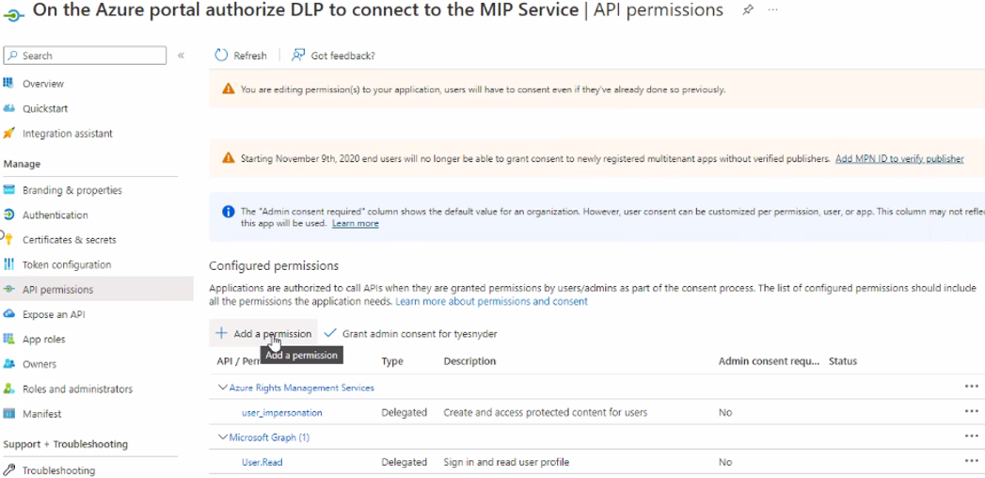Click the Type column header
Screen dimensions: 985x478
point(392,361)
